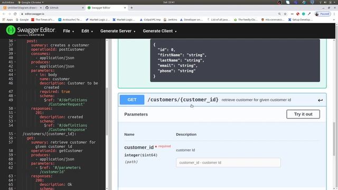Fold the /customers/{customer_id} path at line 55
338x190 pixels.
pyautogui.click(x=15, y=134)
